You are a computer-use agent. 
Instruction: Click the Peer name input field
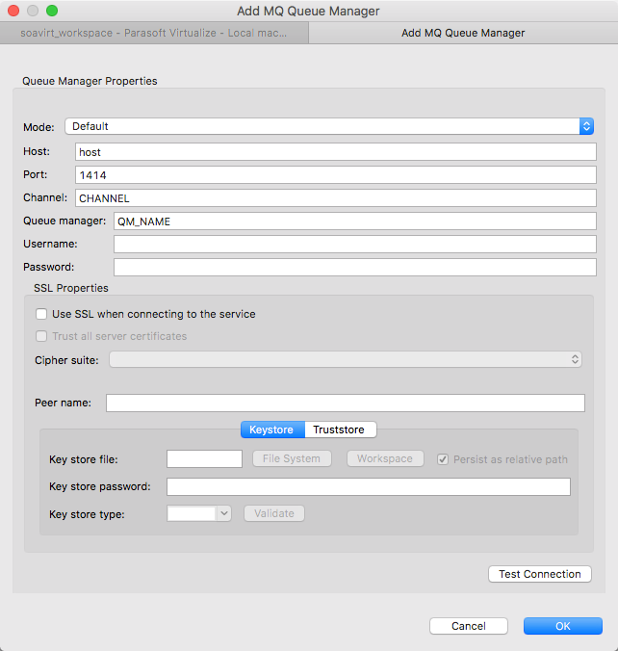click(346, 403)
